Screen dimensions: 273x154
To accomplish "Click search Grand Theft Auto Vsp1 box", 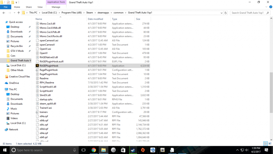I will tap(250, 13).
